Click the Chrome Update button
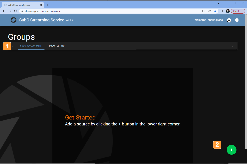Image resolution: width=247 pixels, height=164 pixels. (238, 11)
